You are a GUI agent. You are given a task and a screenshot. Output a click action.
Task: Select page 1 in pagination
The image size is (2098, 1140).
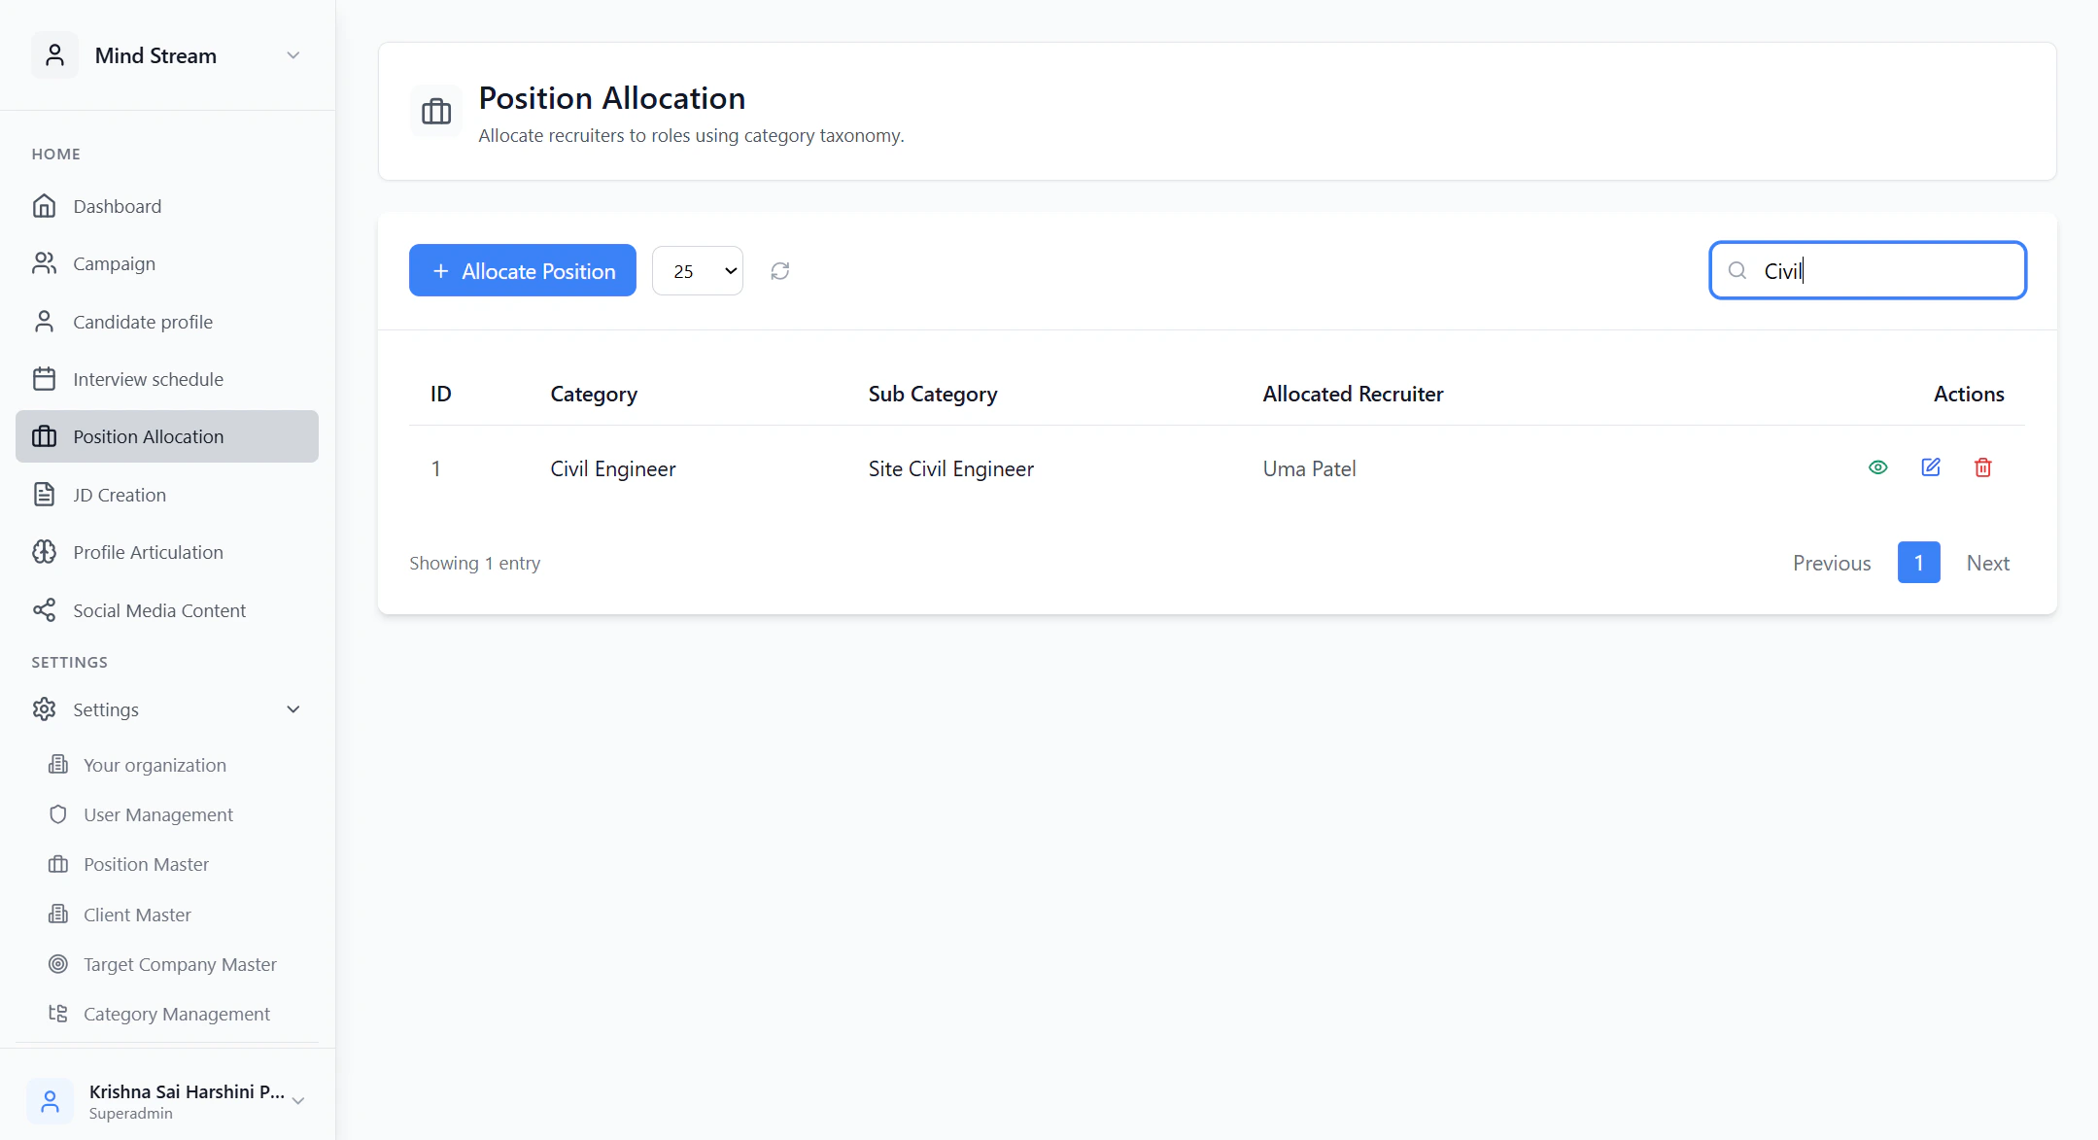[x=1918, y=563]
